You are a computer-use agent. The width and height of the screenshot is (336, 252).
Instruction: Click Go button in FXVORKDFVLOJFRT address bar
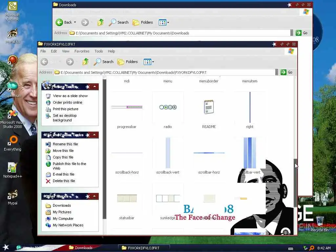click(286, 72)
